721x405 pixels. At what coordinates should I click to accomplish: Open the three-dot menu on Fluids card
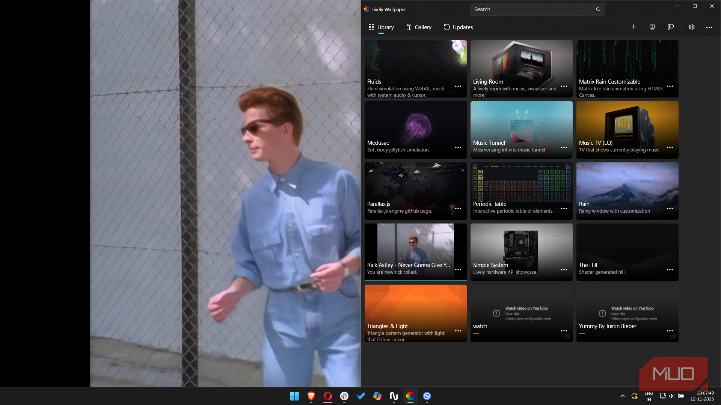458,86
